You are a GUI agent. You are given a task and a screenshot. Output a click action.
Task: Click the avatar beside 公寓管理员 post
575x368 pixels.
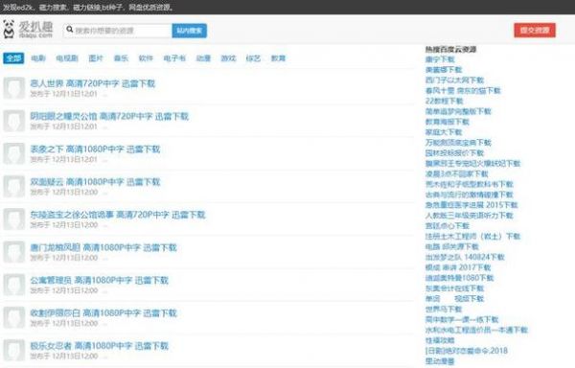tap(14, 285)
